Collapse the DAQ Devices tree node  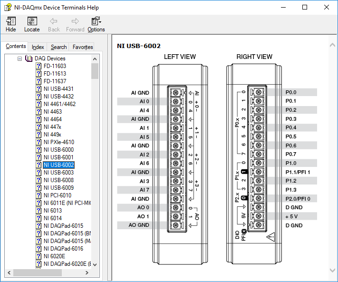click(19, 58)
